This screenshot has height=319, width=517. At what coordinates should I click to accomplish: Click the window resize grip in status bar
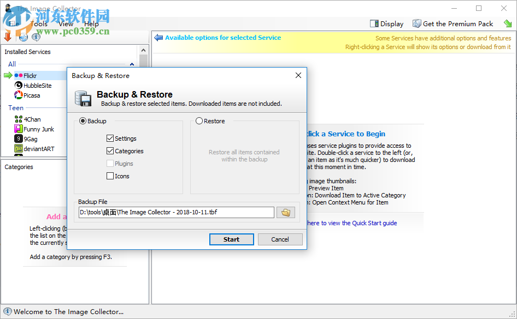(512, 314)
